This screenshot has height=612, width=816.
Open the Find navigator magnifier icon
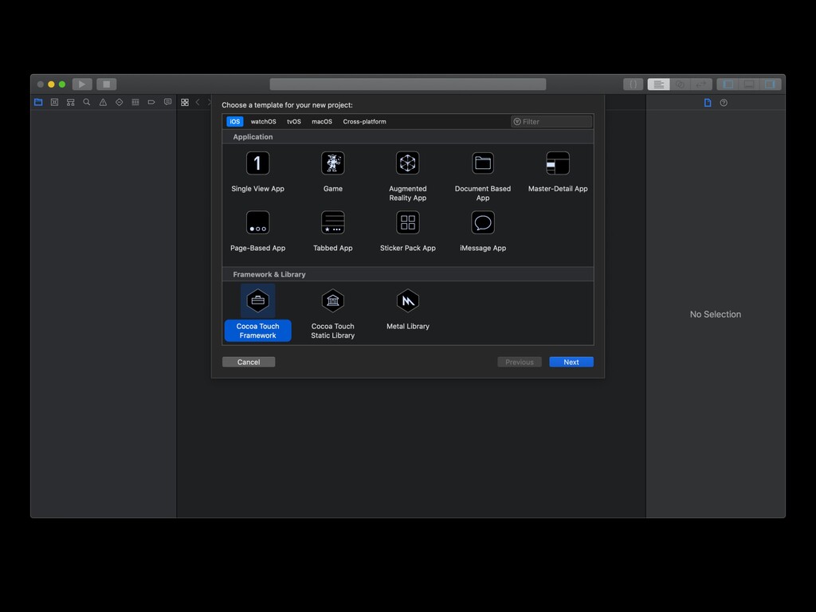87,102
